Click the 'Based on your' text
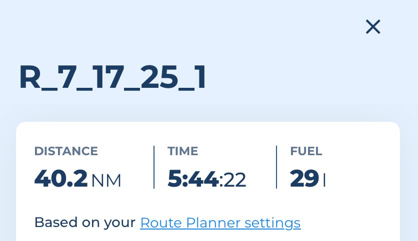The image size is (418, 241). click(85, 223)
